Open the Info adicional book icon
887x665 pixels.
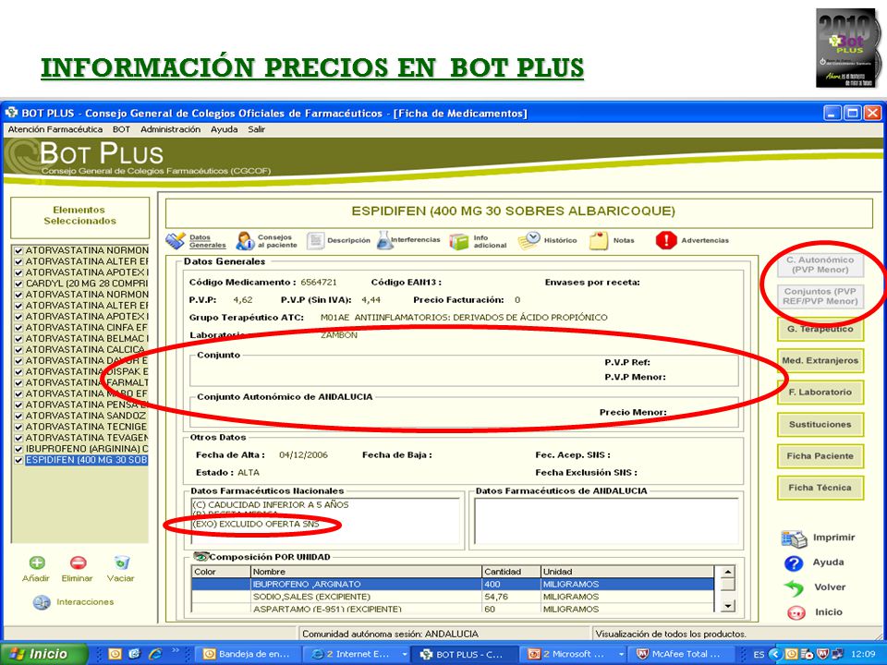459,241
